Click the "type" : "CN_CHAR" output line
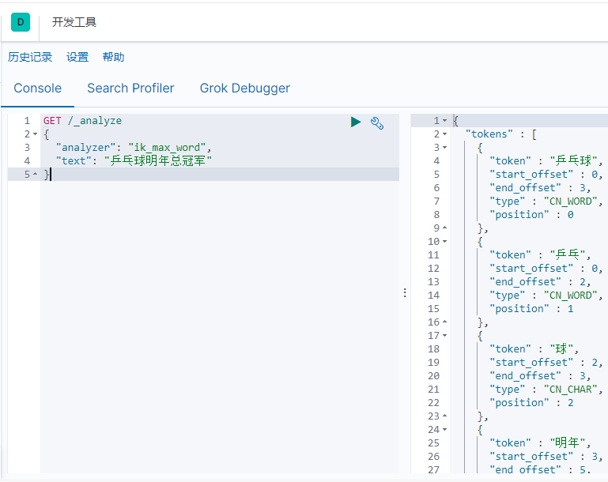608x482 pixels. (x=546, y=390)
